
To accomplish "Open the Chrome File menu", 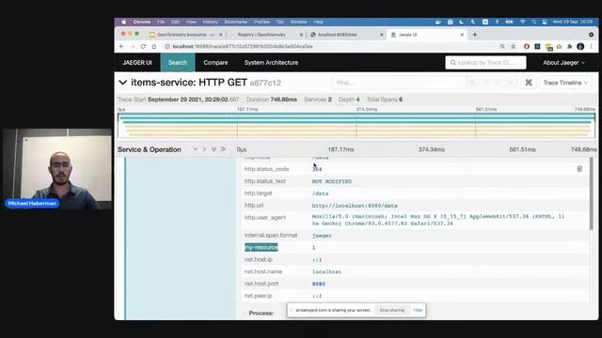I will click(x=161, y=22).
